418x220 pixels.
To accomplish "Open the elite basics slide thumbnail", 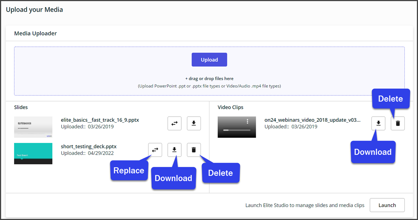I will coord(33,127).
